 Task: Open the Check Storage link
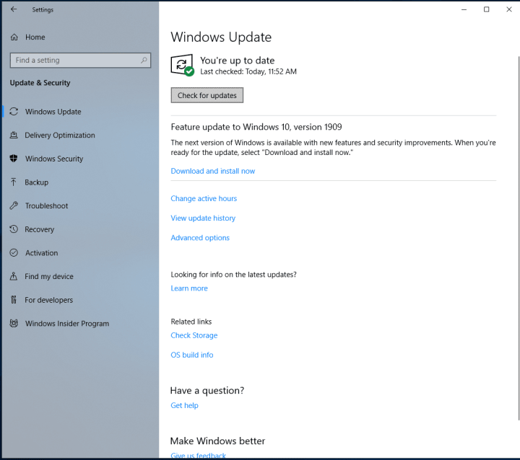(194, 335)
